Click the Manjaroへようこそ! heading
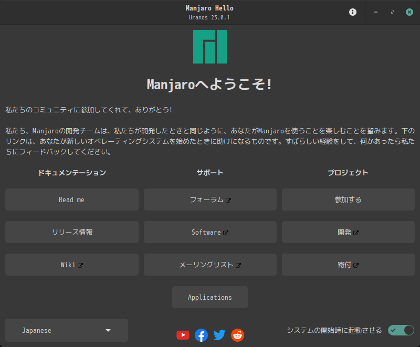 (x=209, y=85)
